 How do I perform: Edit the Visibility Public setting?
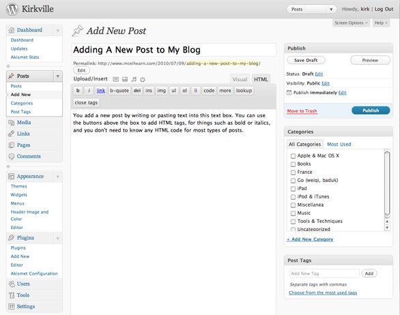point(326,83)
